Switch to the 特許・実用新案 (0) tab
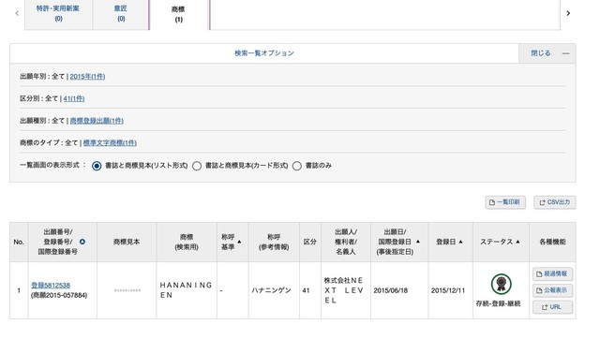This screenshot has width=600, height=339. pyautogui.click(x=58, y=13)
